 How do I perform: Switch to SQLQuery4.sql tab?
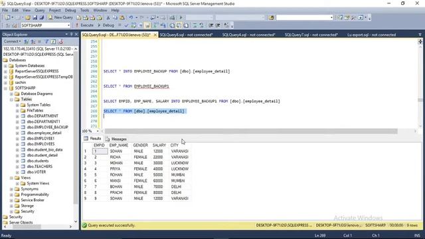[x=248, y=35]
